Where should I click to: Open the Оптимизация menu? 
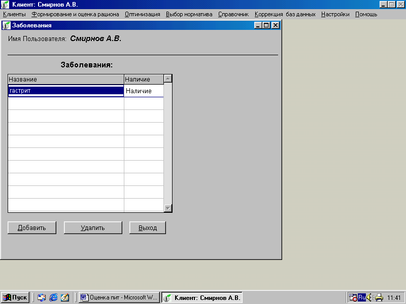pos(143,14)
